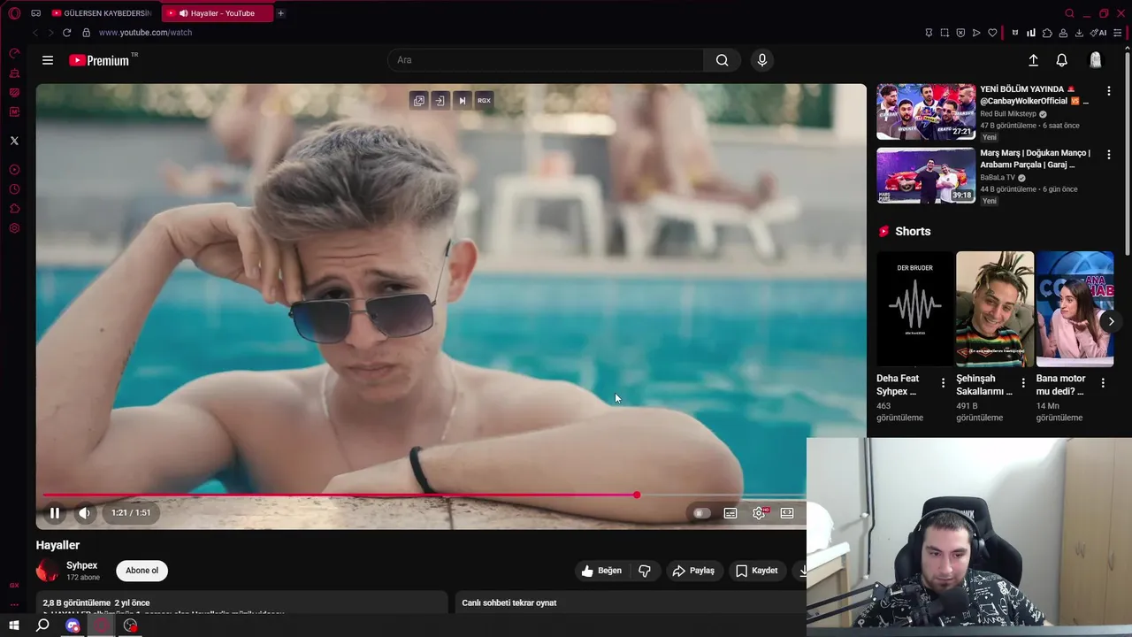Open the Flow send icon in toolbar
This screenshot has width=1132, height=637.
click(x=976, y=33)
